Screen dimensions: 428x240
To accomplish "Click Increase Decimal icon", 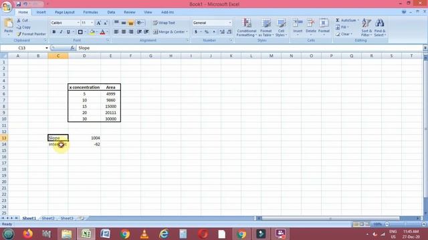I will click(x=222, y=32).
